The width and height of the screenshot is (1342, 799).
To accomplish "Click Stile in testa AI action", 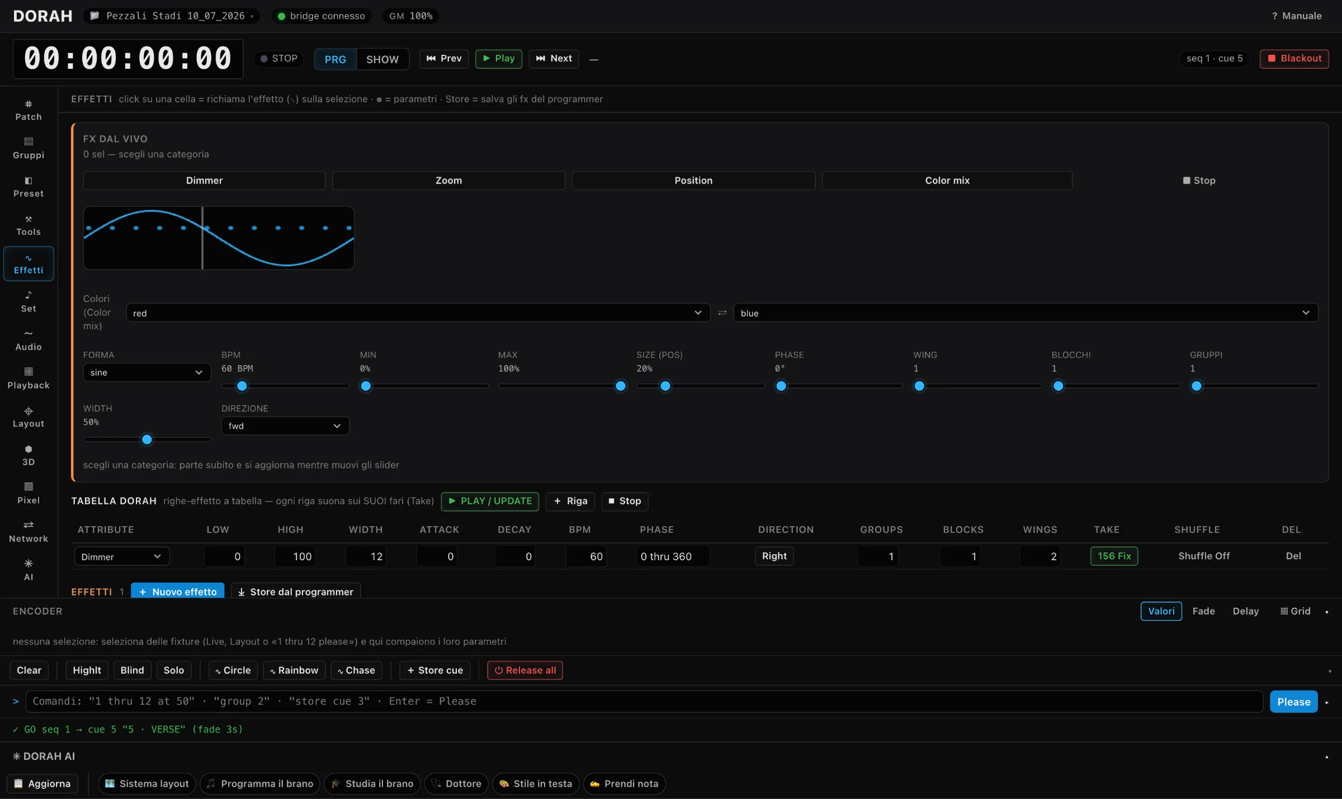I will pyautogui.click(x=536, y=783).
